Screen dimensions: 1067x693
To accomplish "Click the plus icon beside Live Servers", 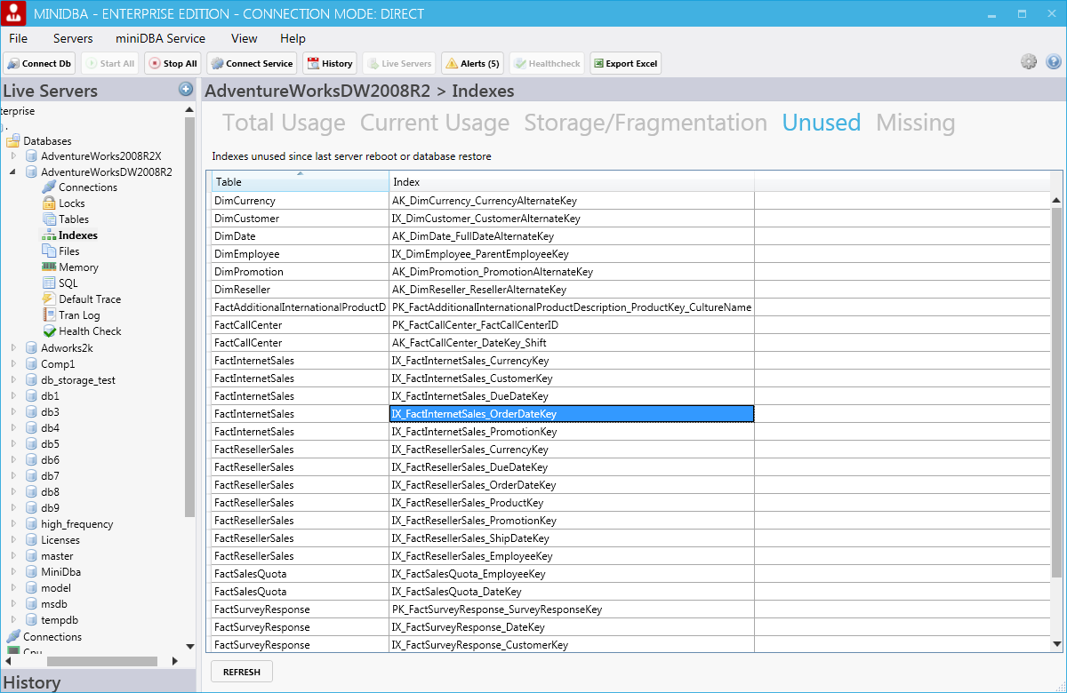I will (x=186, y=89).
